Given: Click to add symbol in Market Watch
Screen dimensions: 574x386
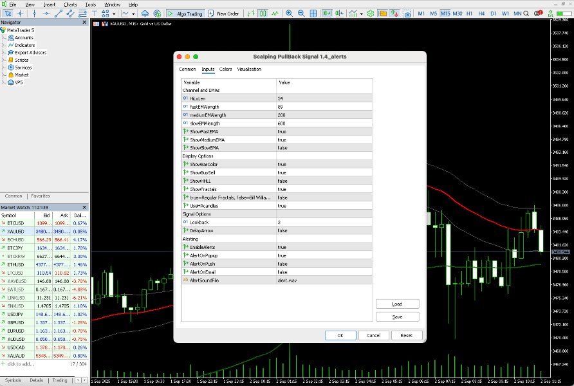Looking at the screenshot, I should coord(21,364).
